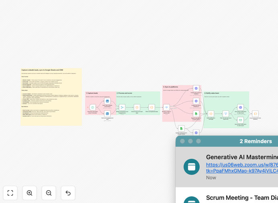Select the globe node right of Update existing lead

point(196,133)
